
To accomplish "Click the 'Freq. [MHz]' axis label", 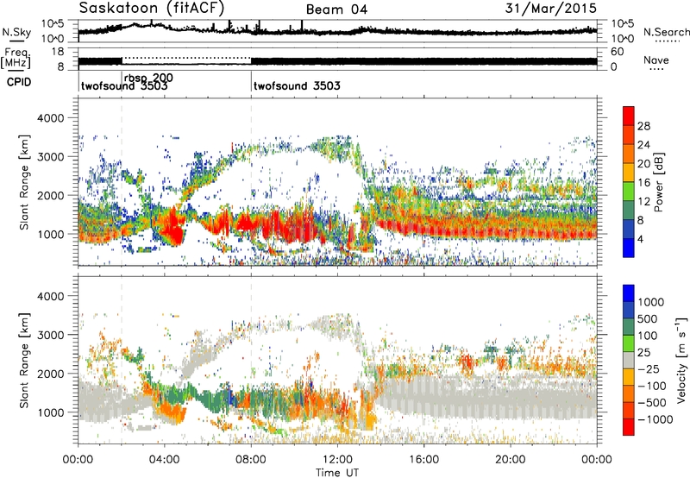I will point(16,58).
